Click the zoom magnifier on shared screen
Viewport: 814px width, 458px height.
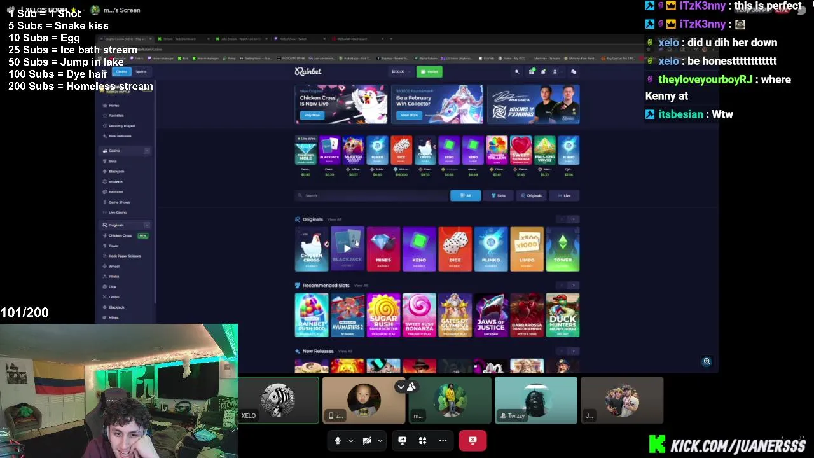point(707,361)
